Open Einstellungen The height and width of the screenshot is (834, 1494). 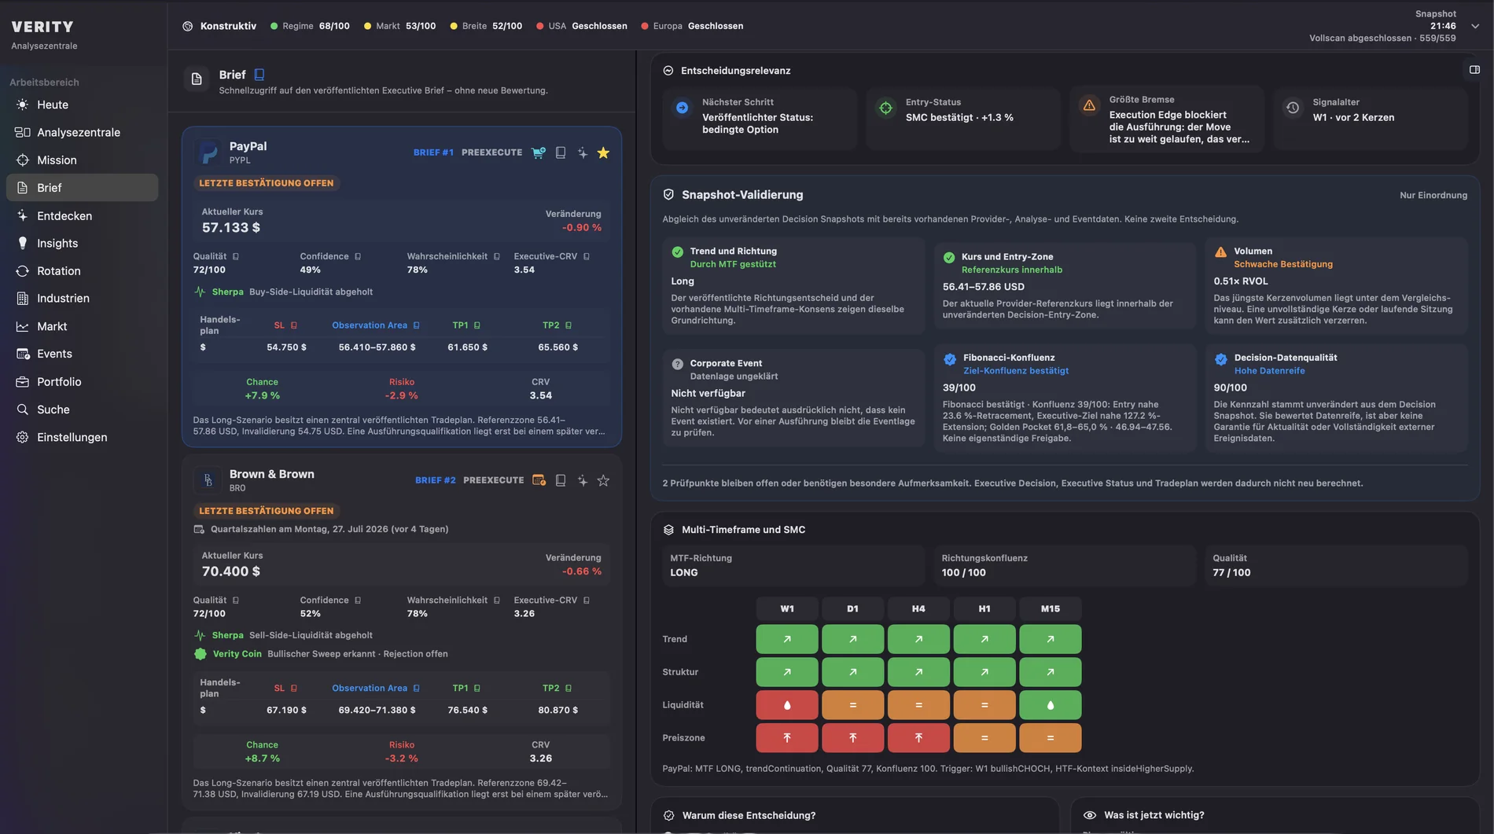(83, 437)
